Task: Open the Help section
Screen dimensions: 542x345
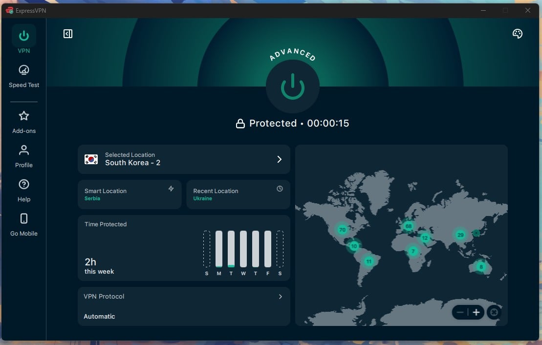Action: (24, 191)
